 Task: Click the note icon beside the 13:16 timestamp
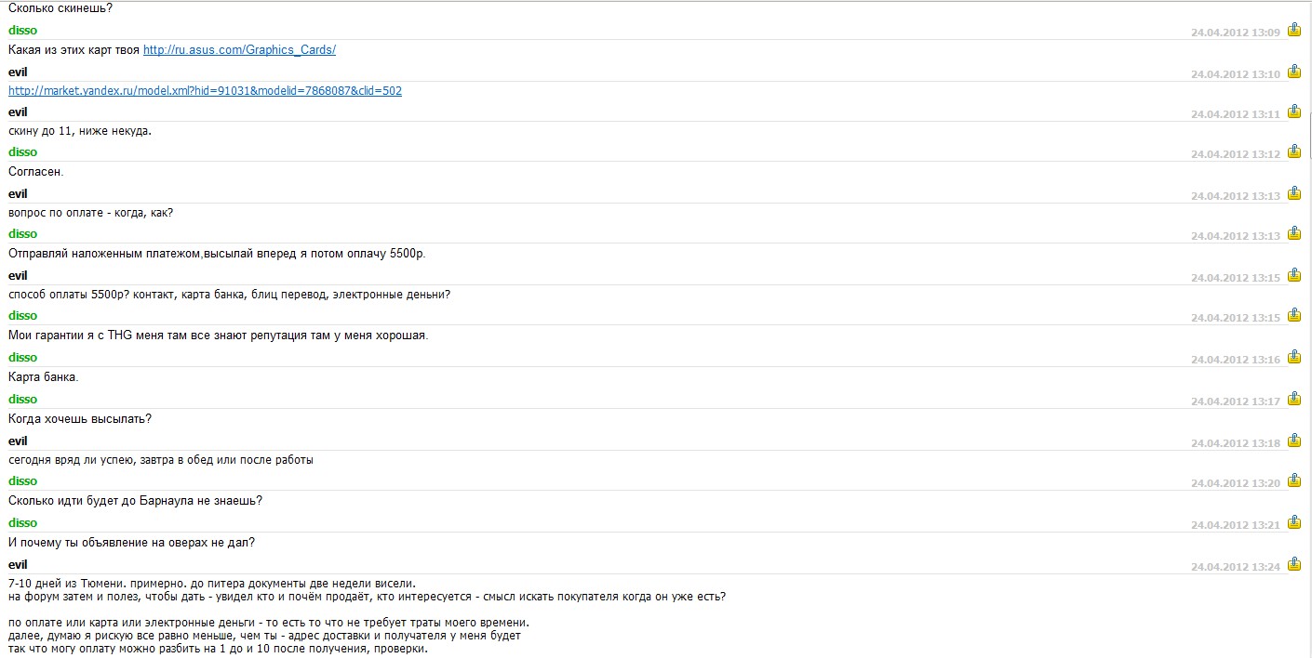(1293, 358)
